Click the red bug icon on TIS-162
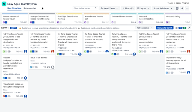 [x=4, y=96]
